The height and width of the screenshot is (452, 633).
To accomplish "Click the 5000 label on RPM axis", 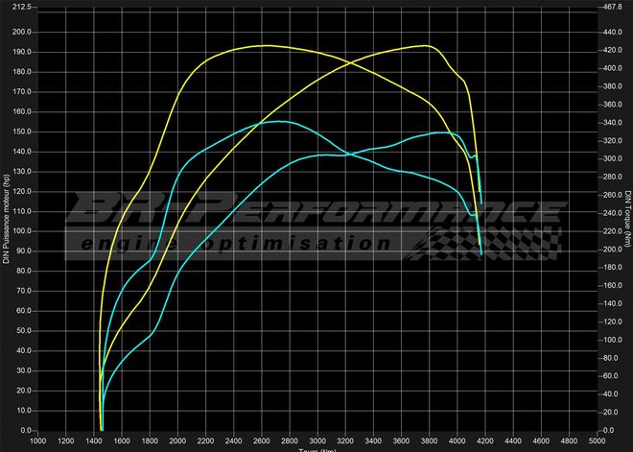I will click(x=597, y=442).
